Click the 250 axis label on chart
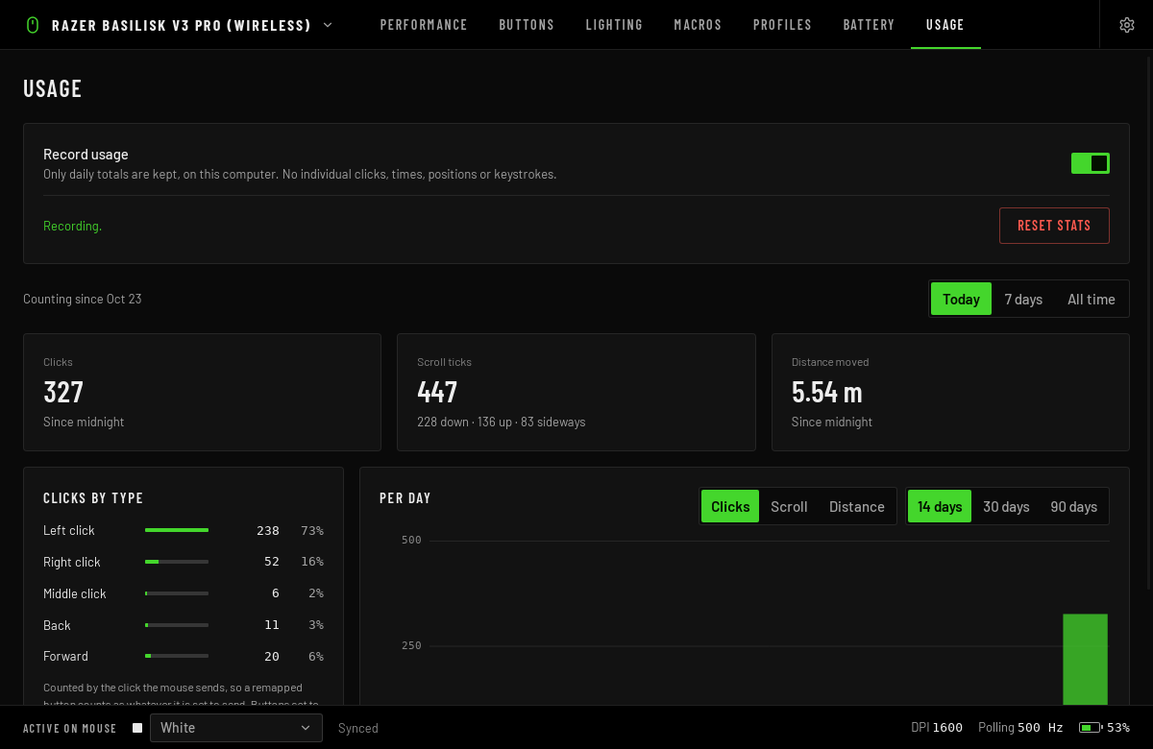The width and height of the screenshot is (1153, 749). (x=411, y=645)
